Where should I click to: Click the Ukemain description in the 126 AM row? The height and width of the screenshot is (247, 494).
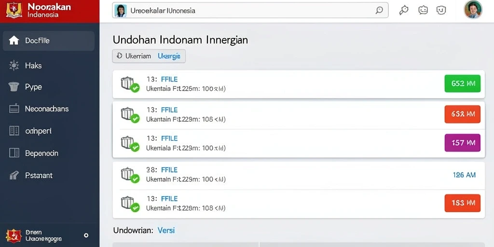pos(186,179)
